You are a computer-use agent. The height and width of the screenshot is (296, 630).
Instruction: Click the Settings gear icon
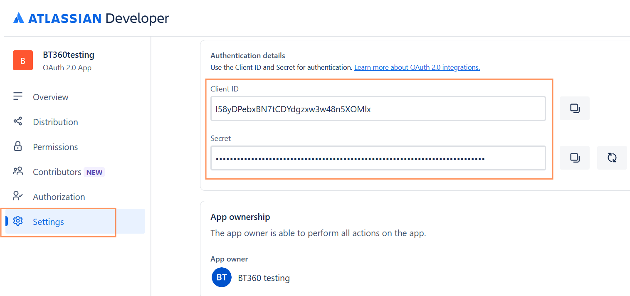tap(17, 221)
